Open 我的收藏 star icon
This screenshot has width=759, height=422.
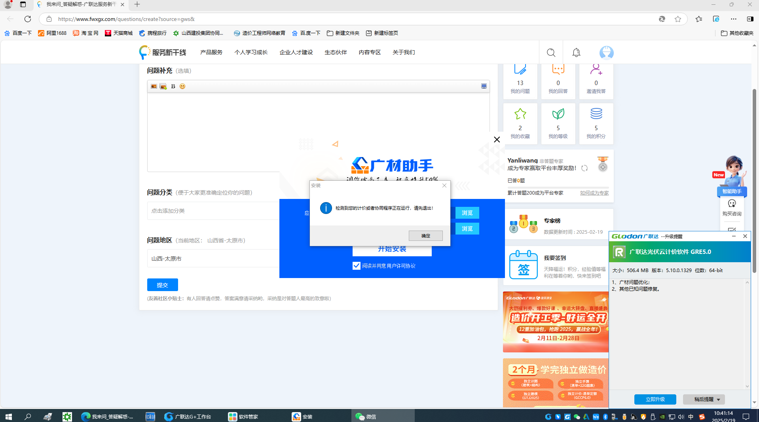pos(520,114)
